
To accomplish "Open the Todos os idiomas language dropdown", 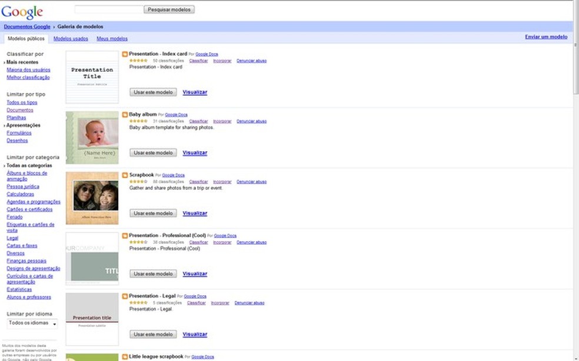I will click(x=32, y=323).
